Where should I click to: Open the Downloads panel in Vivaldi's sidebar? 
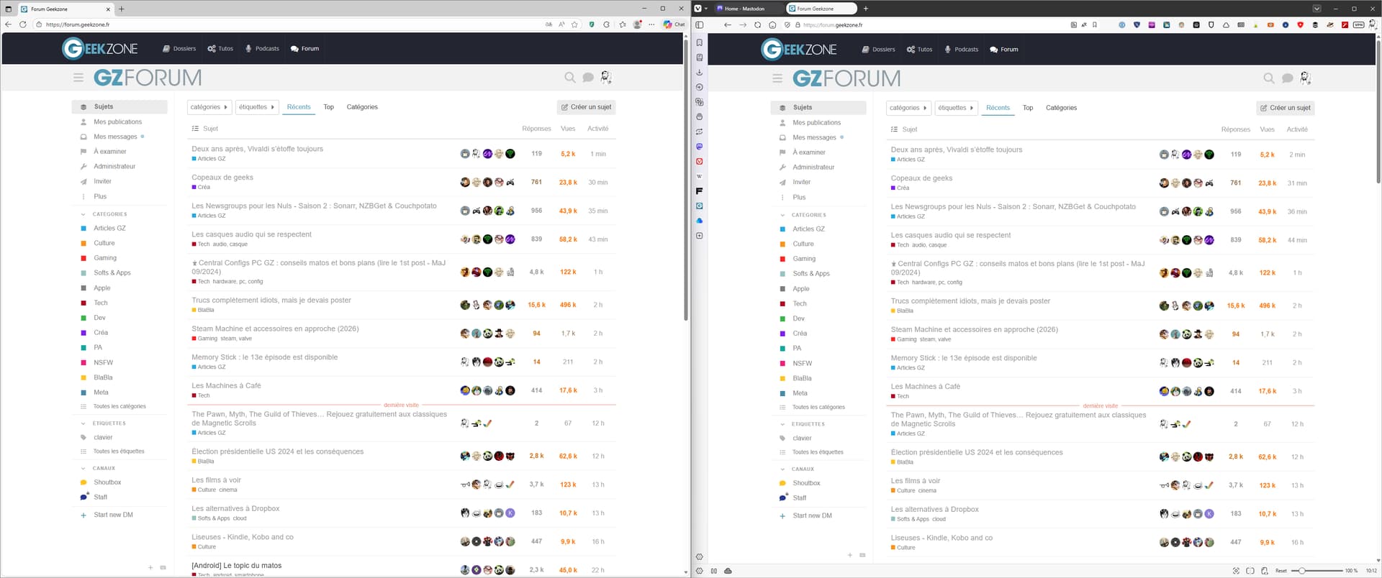pyautogui.click(x=699, y=73)
